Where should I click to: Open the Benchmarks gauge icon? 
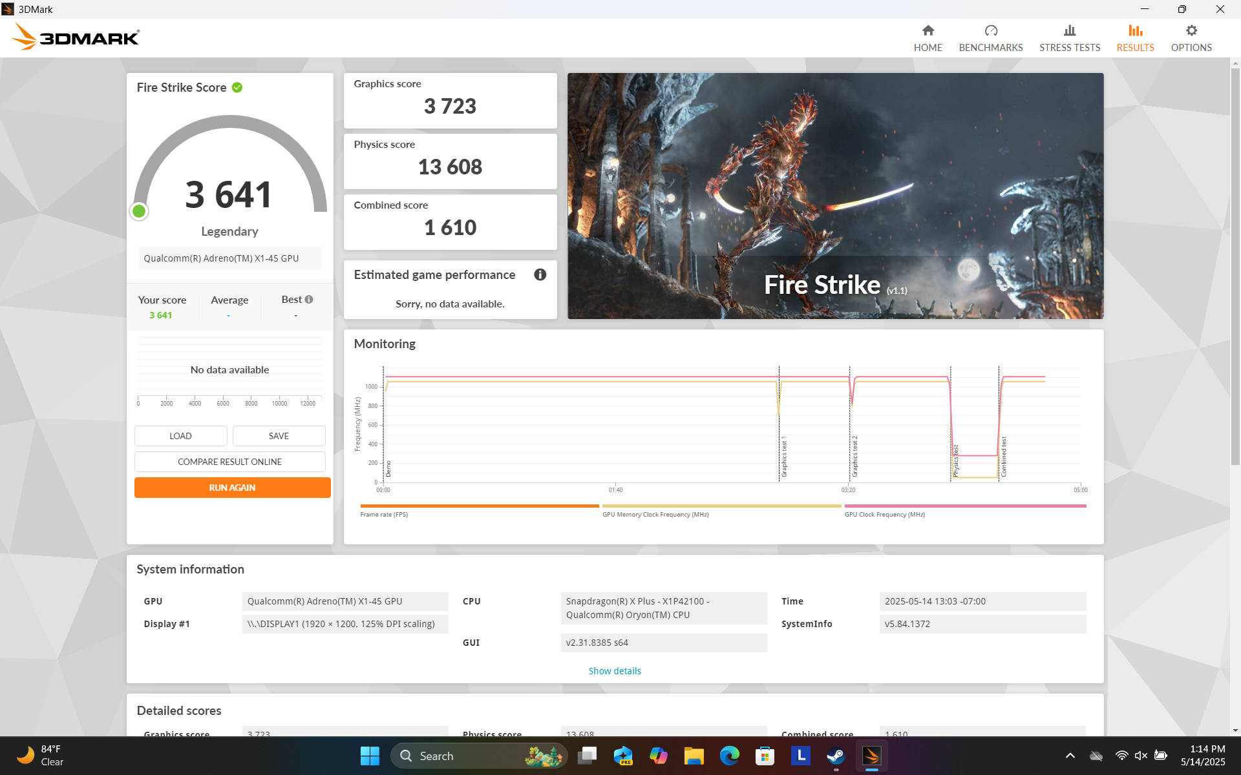coord(990,31)
